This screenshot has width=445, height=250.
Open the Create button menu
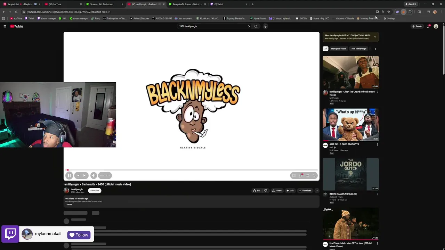click(417, 26)
